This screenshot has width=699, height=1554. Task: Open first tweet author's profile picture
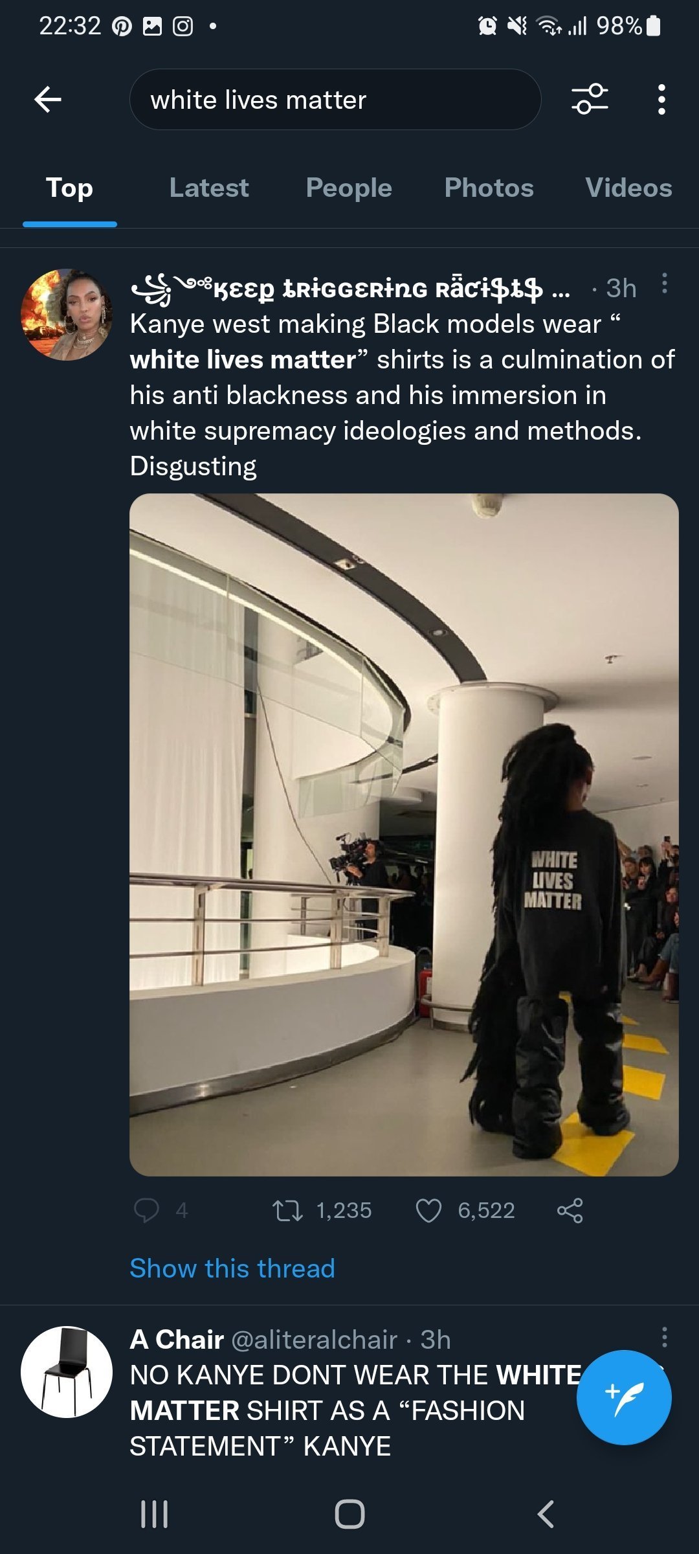point(67,315)
